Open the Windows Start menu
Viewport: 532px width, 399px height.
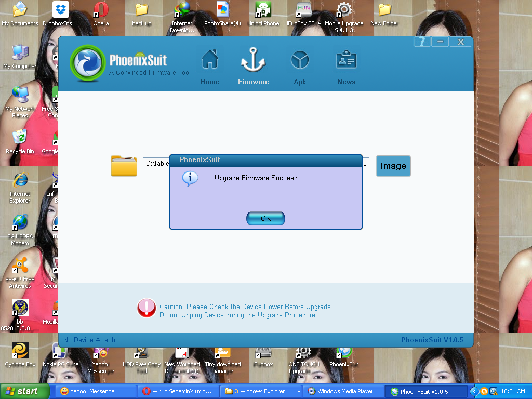click(25, 391)
